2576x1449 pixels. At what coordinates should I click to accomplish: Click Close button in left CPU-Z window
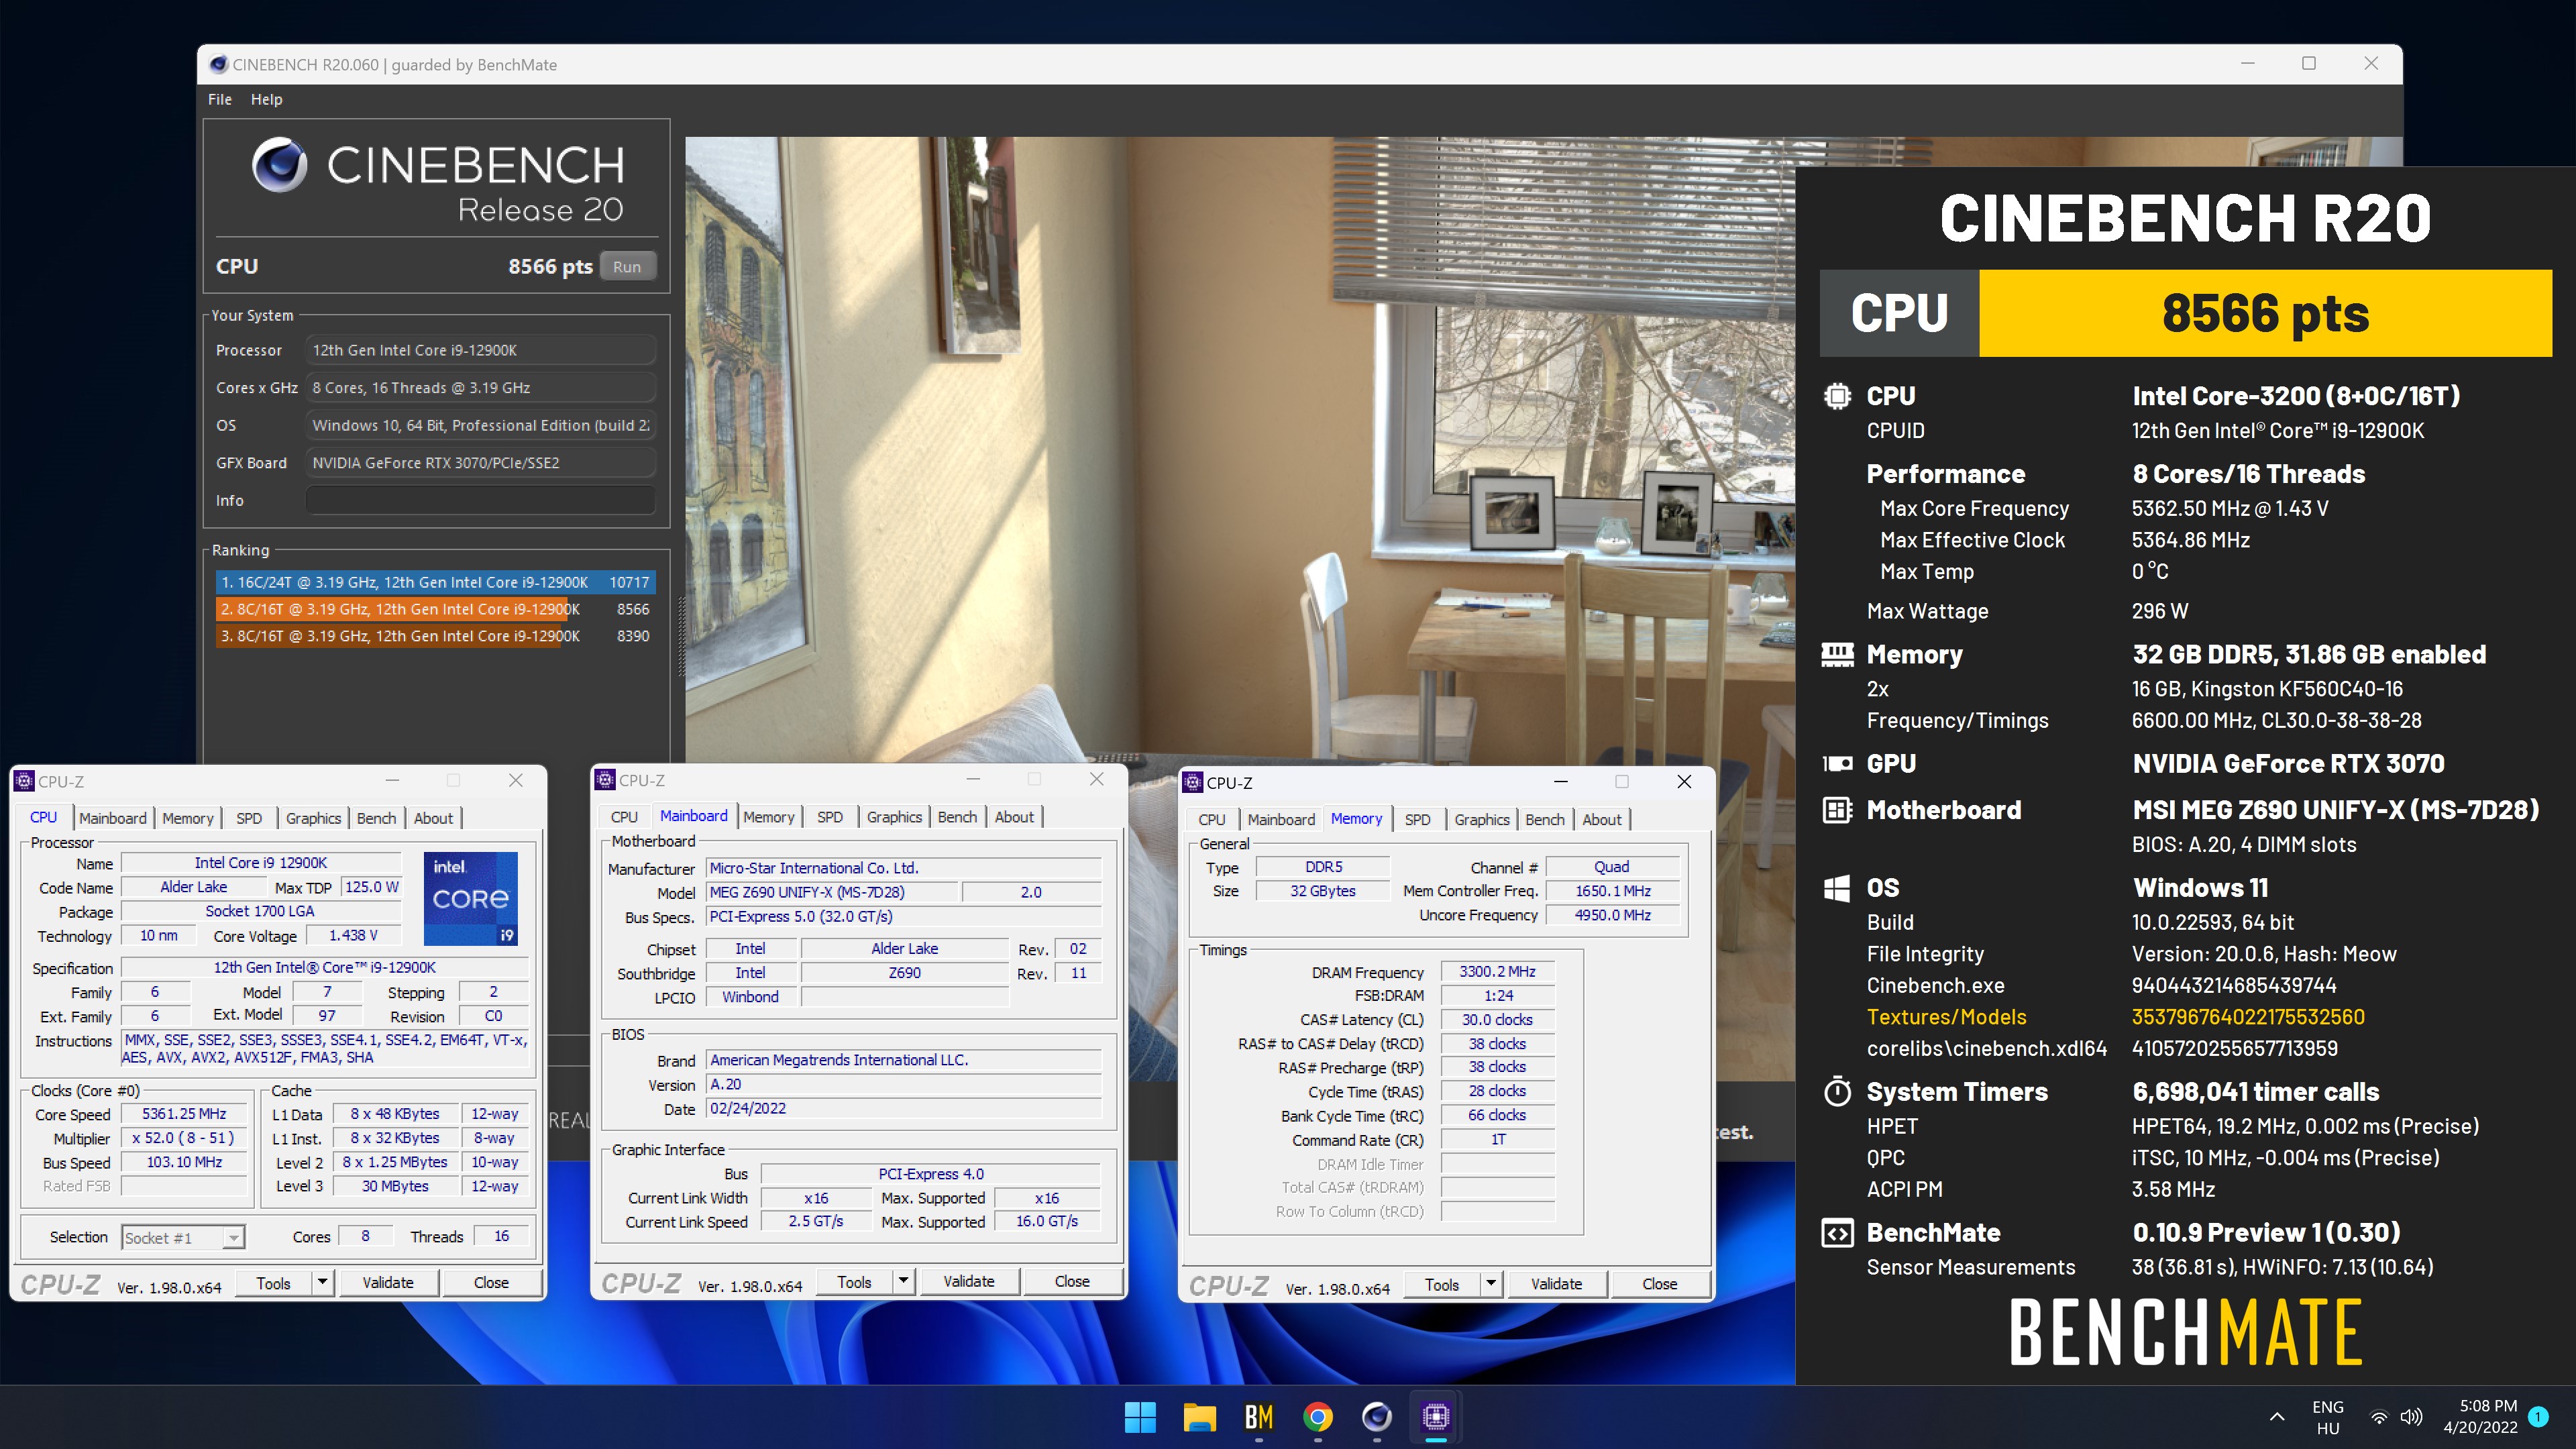[491, 1283]
